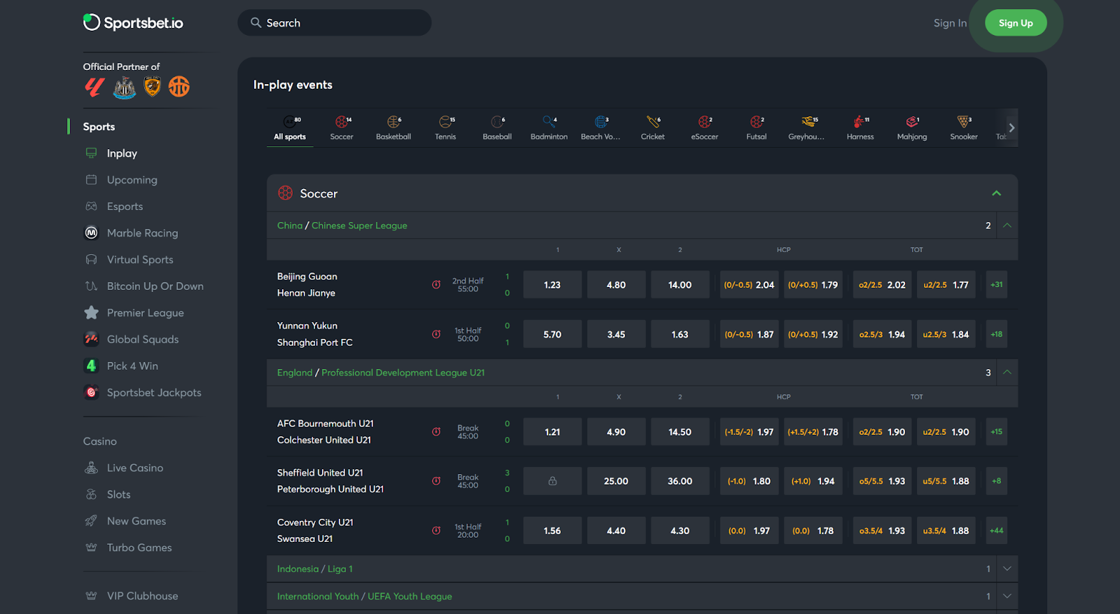Open the AFC Bournemouth U21 match

click(x=325, y=424)
